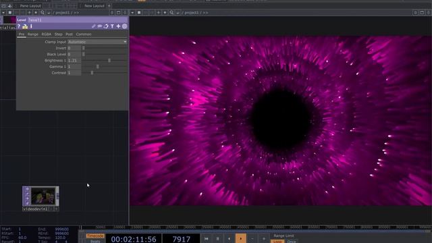Open the left pane menu dropdown arrow
Viewport: 432px width, 243px height.
point(3,12)
